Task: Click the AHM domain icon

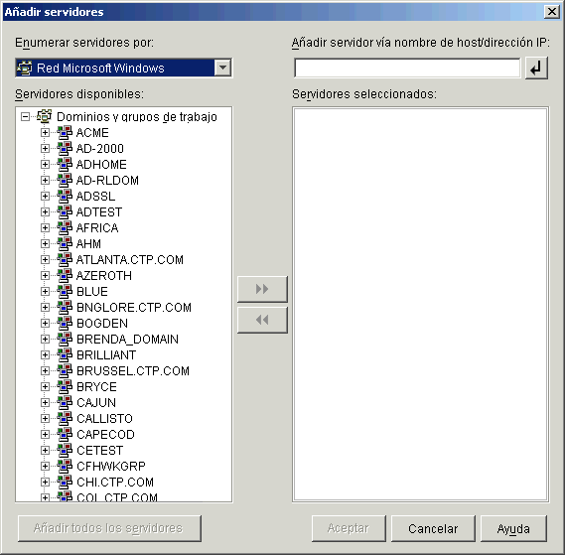Action: (x=65, y=243)
